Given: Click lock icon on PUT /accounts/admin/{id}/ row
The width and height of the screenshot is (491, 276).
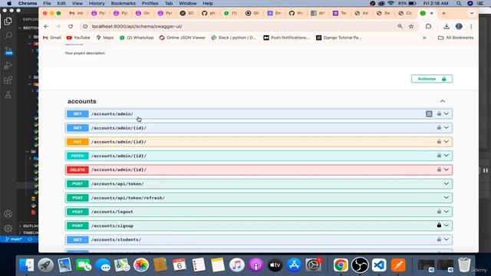Looking at the screenshot, I should pos(439,142).
